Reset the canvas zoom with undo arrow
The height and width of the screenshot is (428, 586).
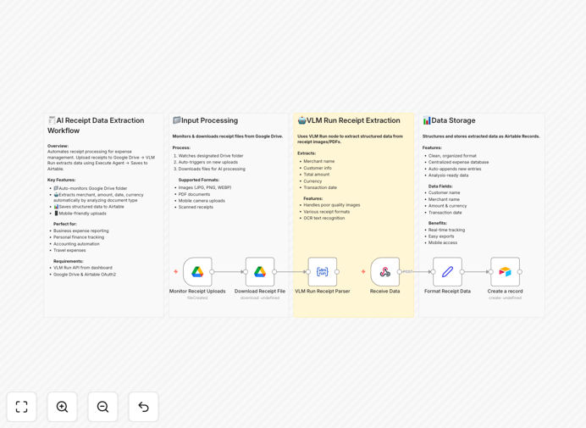coord(143,407)
